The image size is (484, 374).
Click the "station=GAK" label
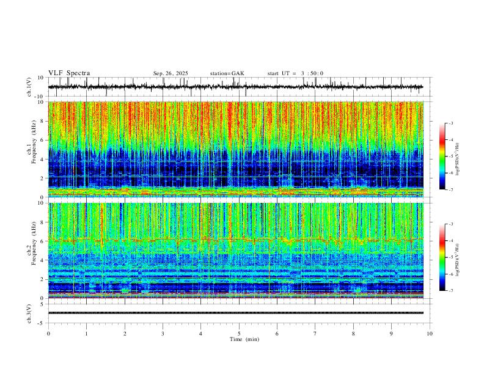[227, 73]
